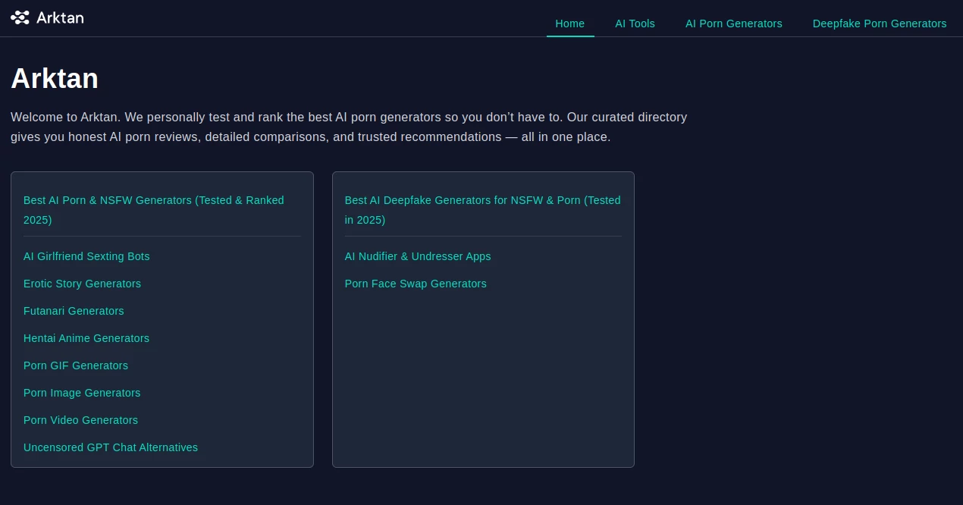Open Uncensored GPT Chat Alternatives
963x505 pixels.
[111, 447]
